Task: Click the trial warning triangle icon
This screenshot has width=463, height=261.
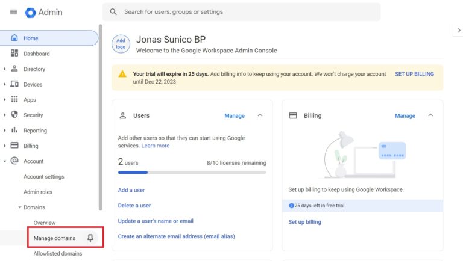Action: coord(122,74)
